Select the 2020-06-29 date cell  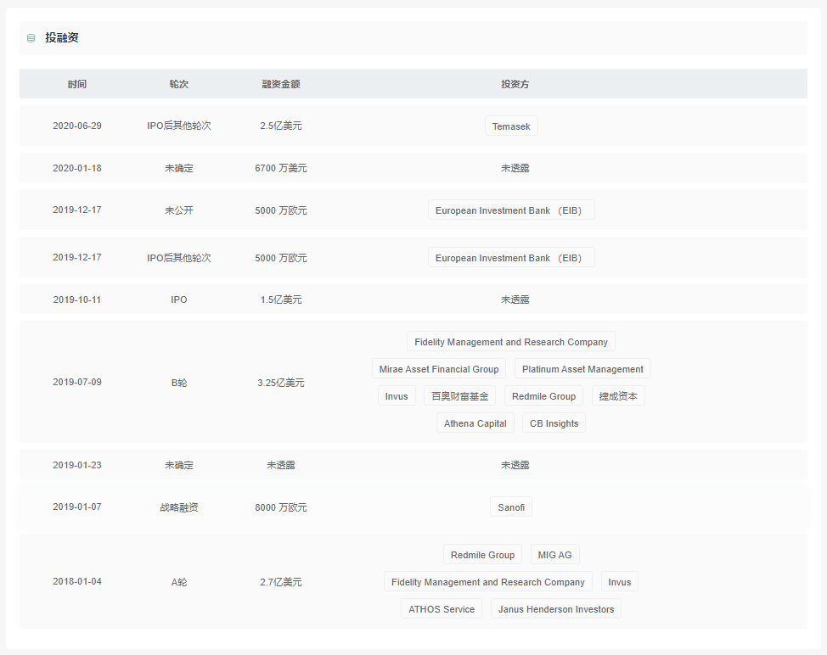(x=77, y=126)
